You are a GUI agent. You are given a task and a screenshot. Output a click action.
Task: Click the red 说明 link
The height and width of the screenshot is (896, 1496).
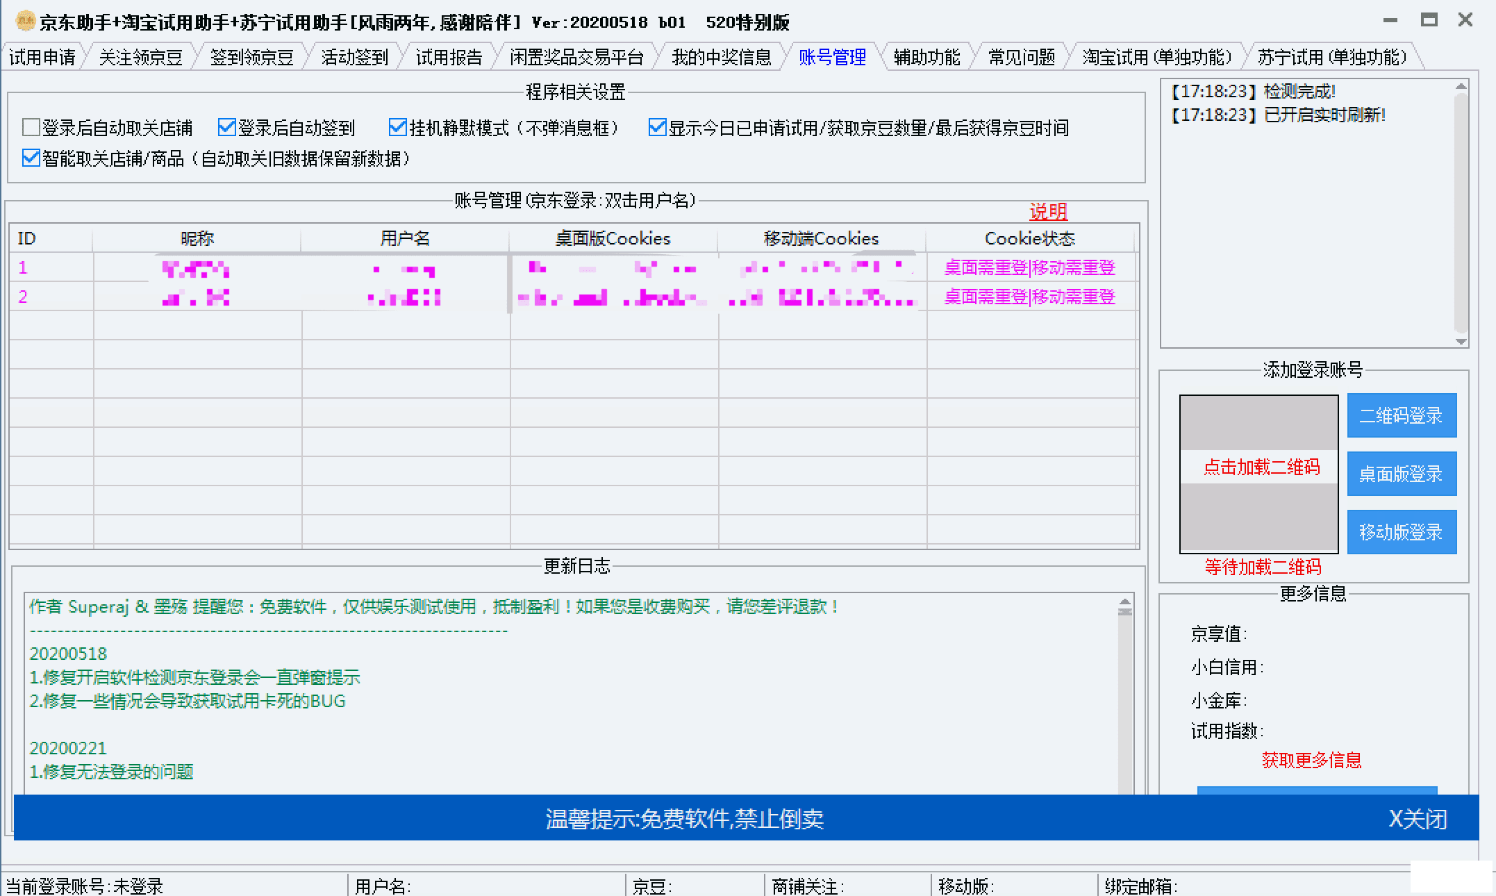tap(1048, 211)
